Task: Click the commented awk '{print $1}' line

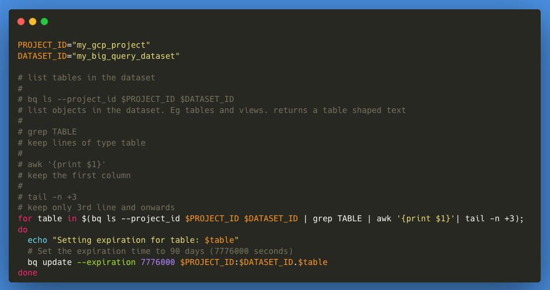Action: coord(62,164)
